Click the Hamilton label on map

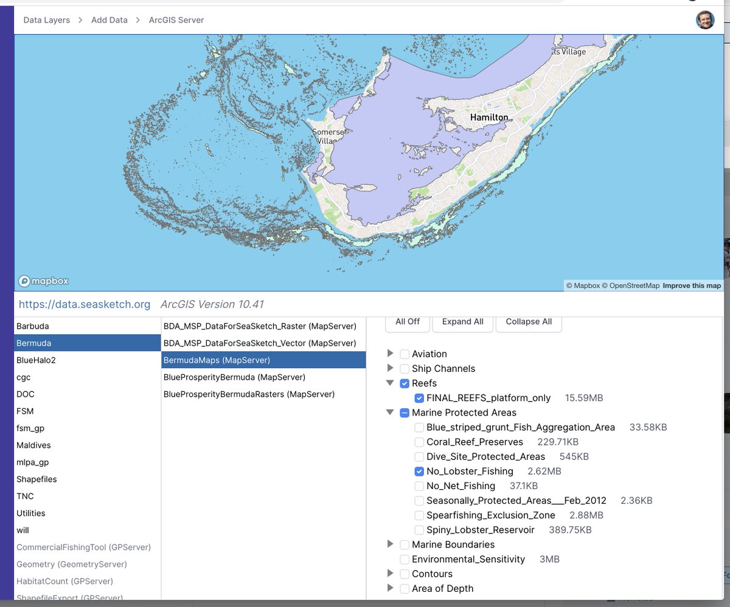click(489, 117)
